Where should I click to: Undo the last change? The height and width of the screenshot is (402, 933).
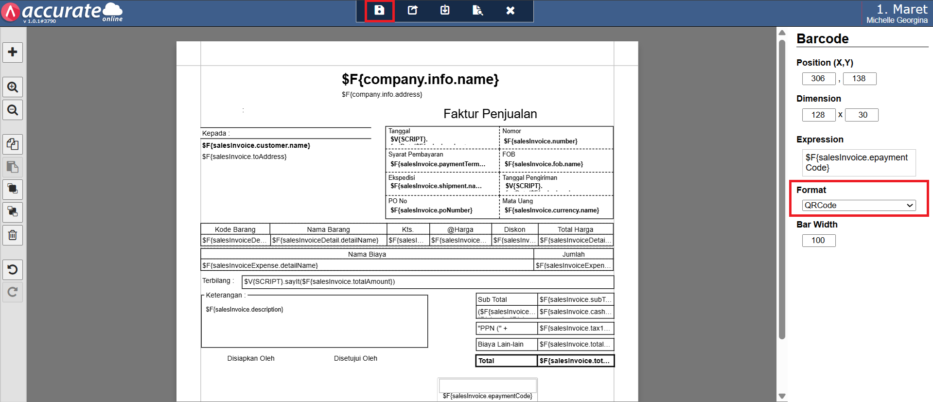click(13, 269)
